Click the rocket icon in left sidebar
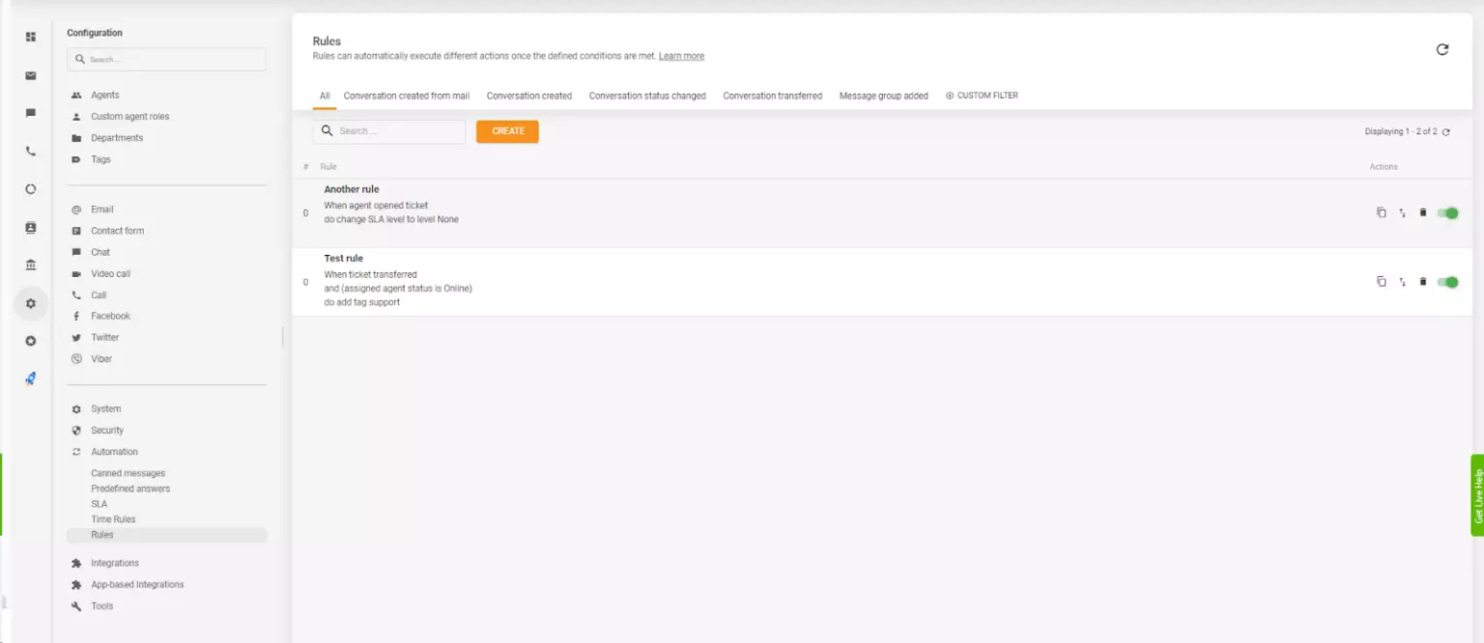 click(31, 378)
